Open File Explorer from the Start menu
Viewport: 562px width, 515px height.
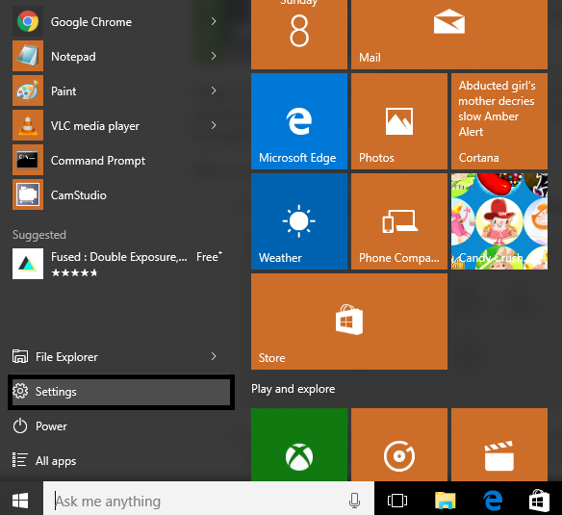click(x=115, y=357)
